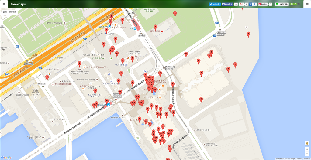Viewport: 311px width, 160px height.
Task: Click the ザ ビッグラウンジ label
Action: (151, 97)
